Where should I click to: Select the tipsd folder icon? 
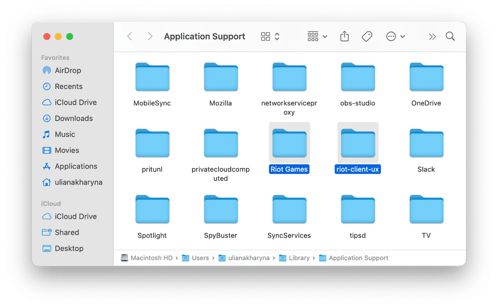[358, 209]
